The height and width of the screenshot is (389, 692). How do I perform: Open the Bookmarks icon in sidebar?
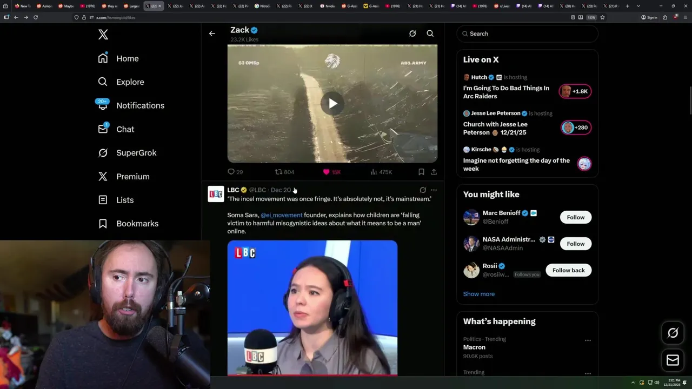(x=103, y=223)
